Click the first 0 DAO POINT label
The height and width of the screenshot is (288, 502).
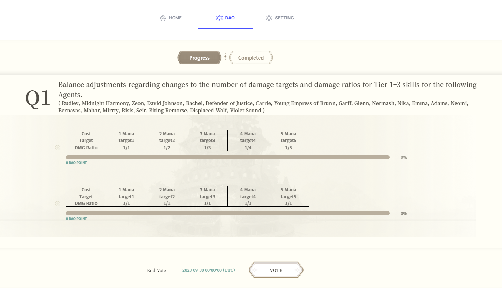click(76, 163)
